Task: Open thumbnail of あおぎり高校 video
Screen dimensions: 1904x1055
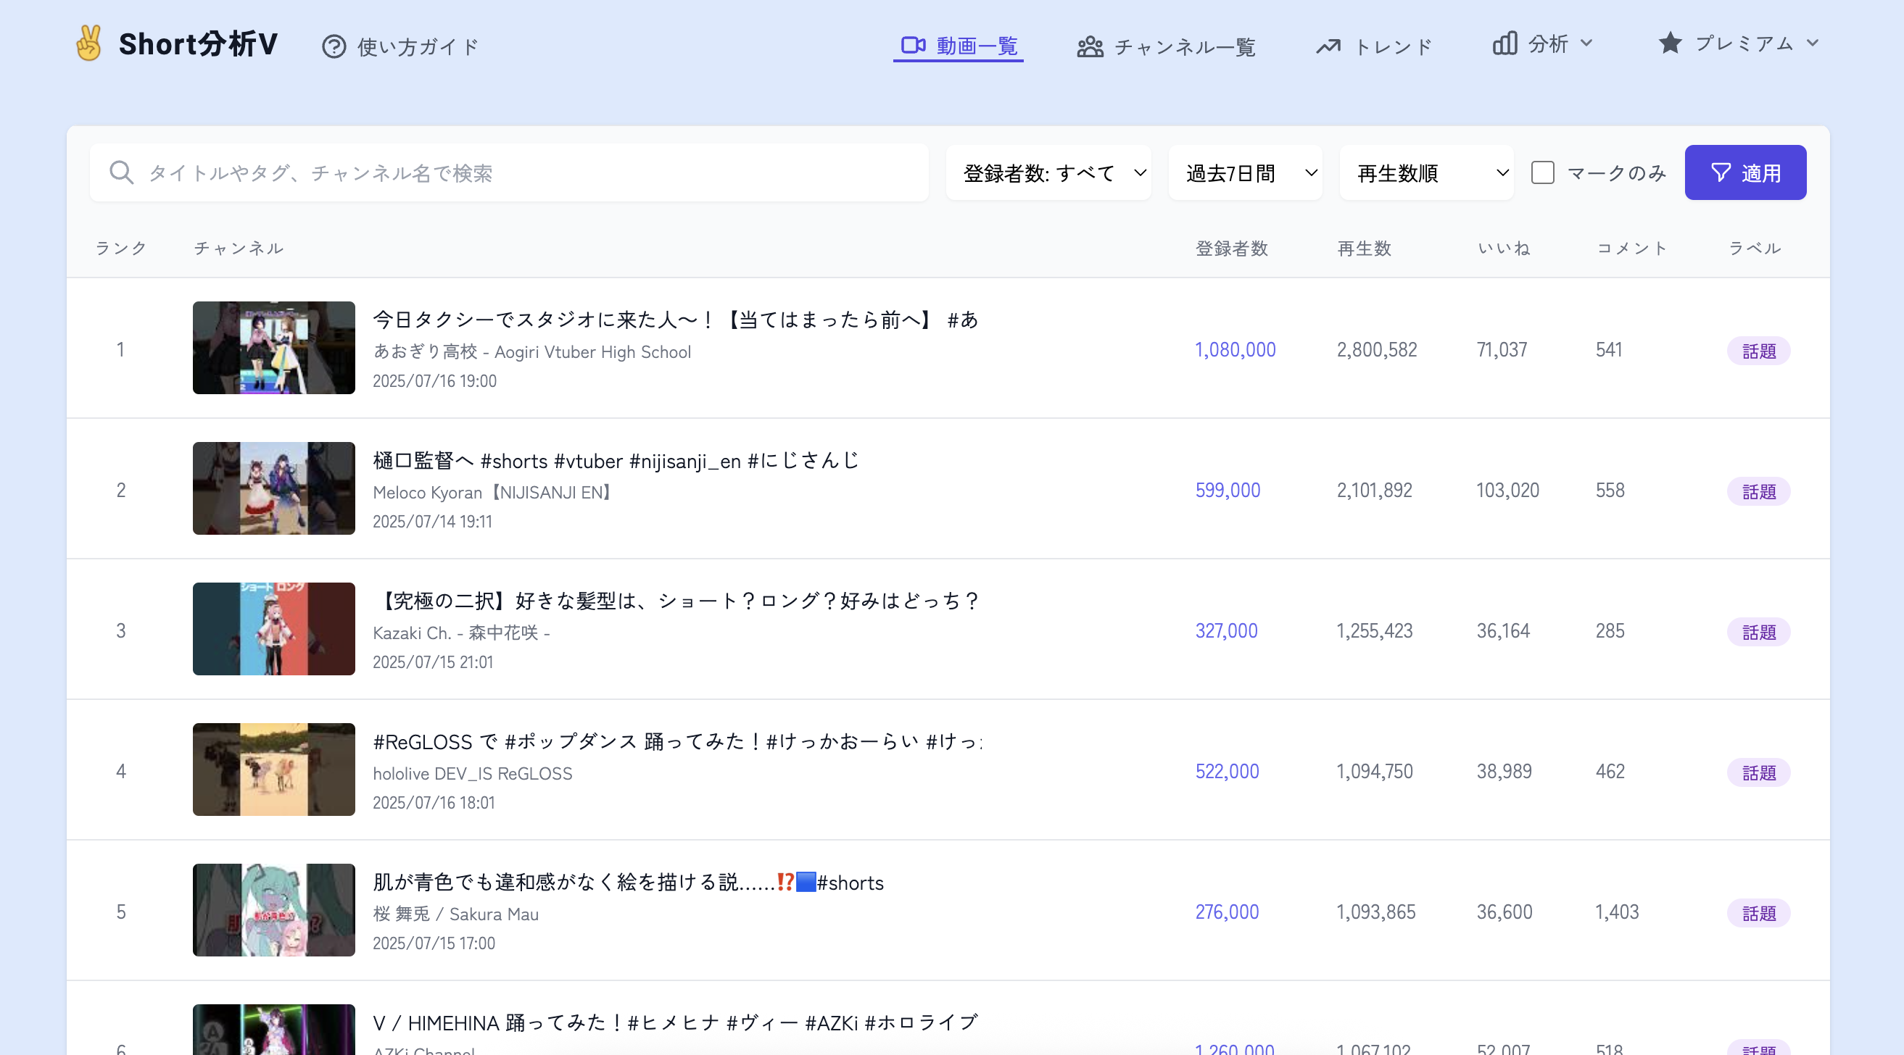Action: tap(273, 348)
